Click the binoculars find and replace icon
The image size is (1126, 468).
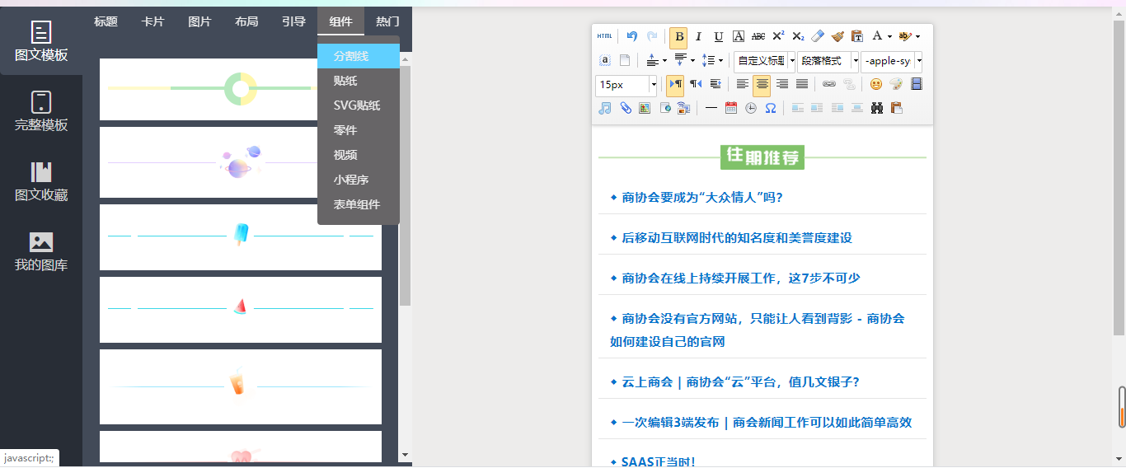[877, 108]
